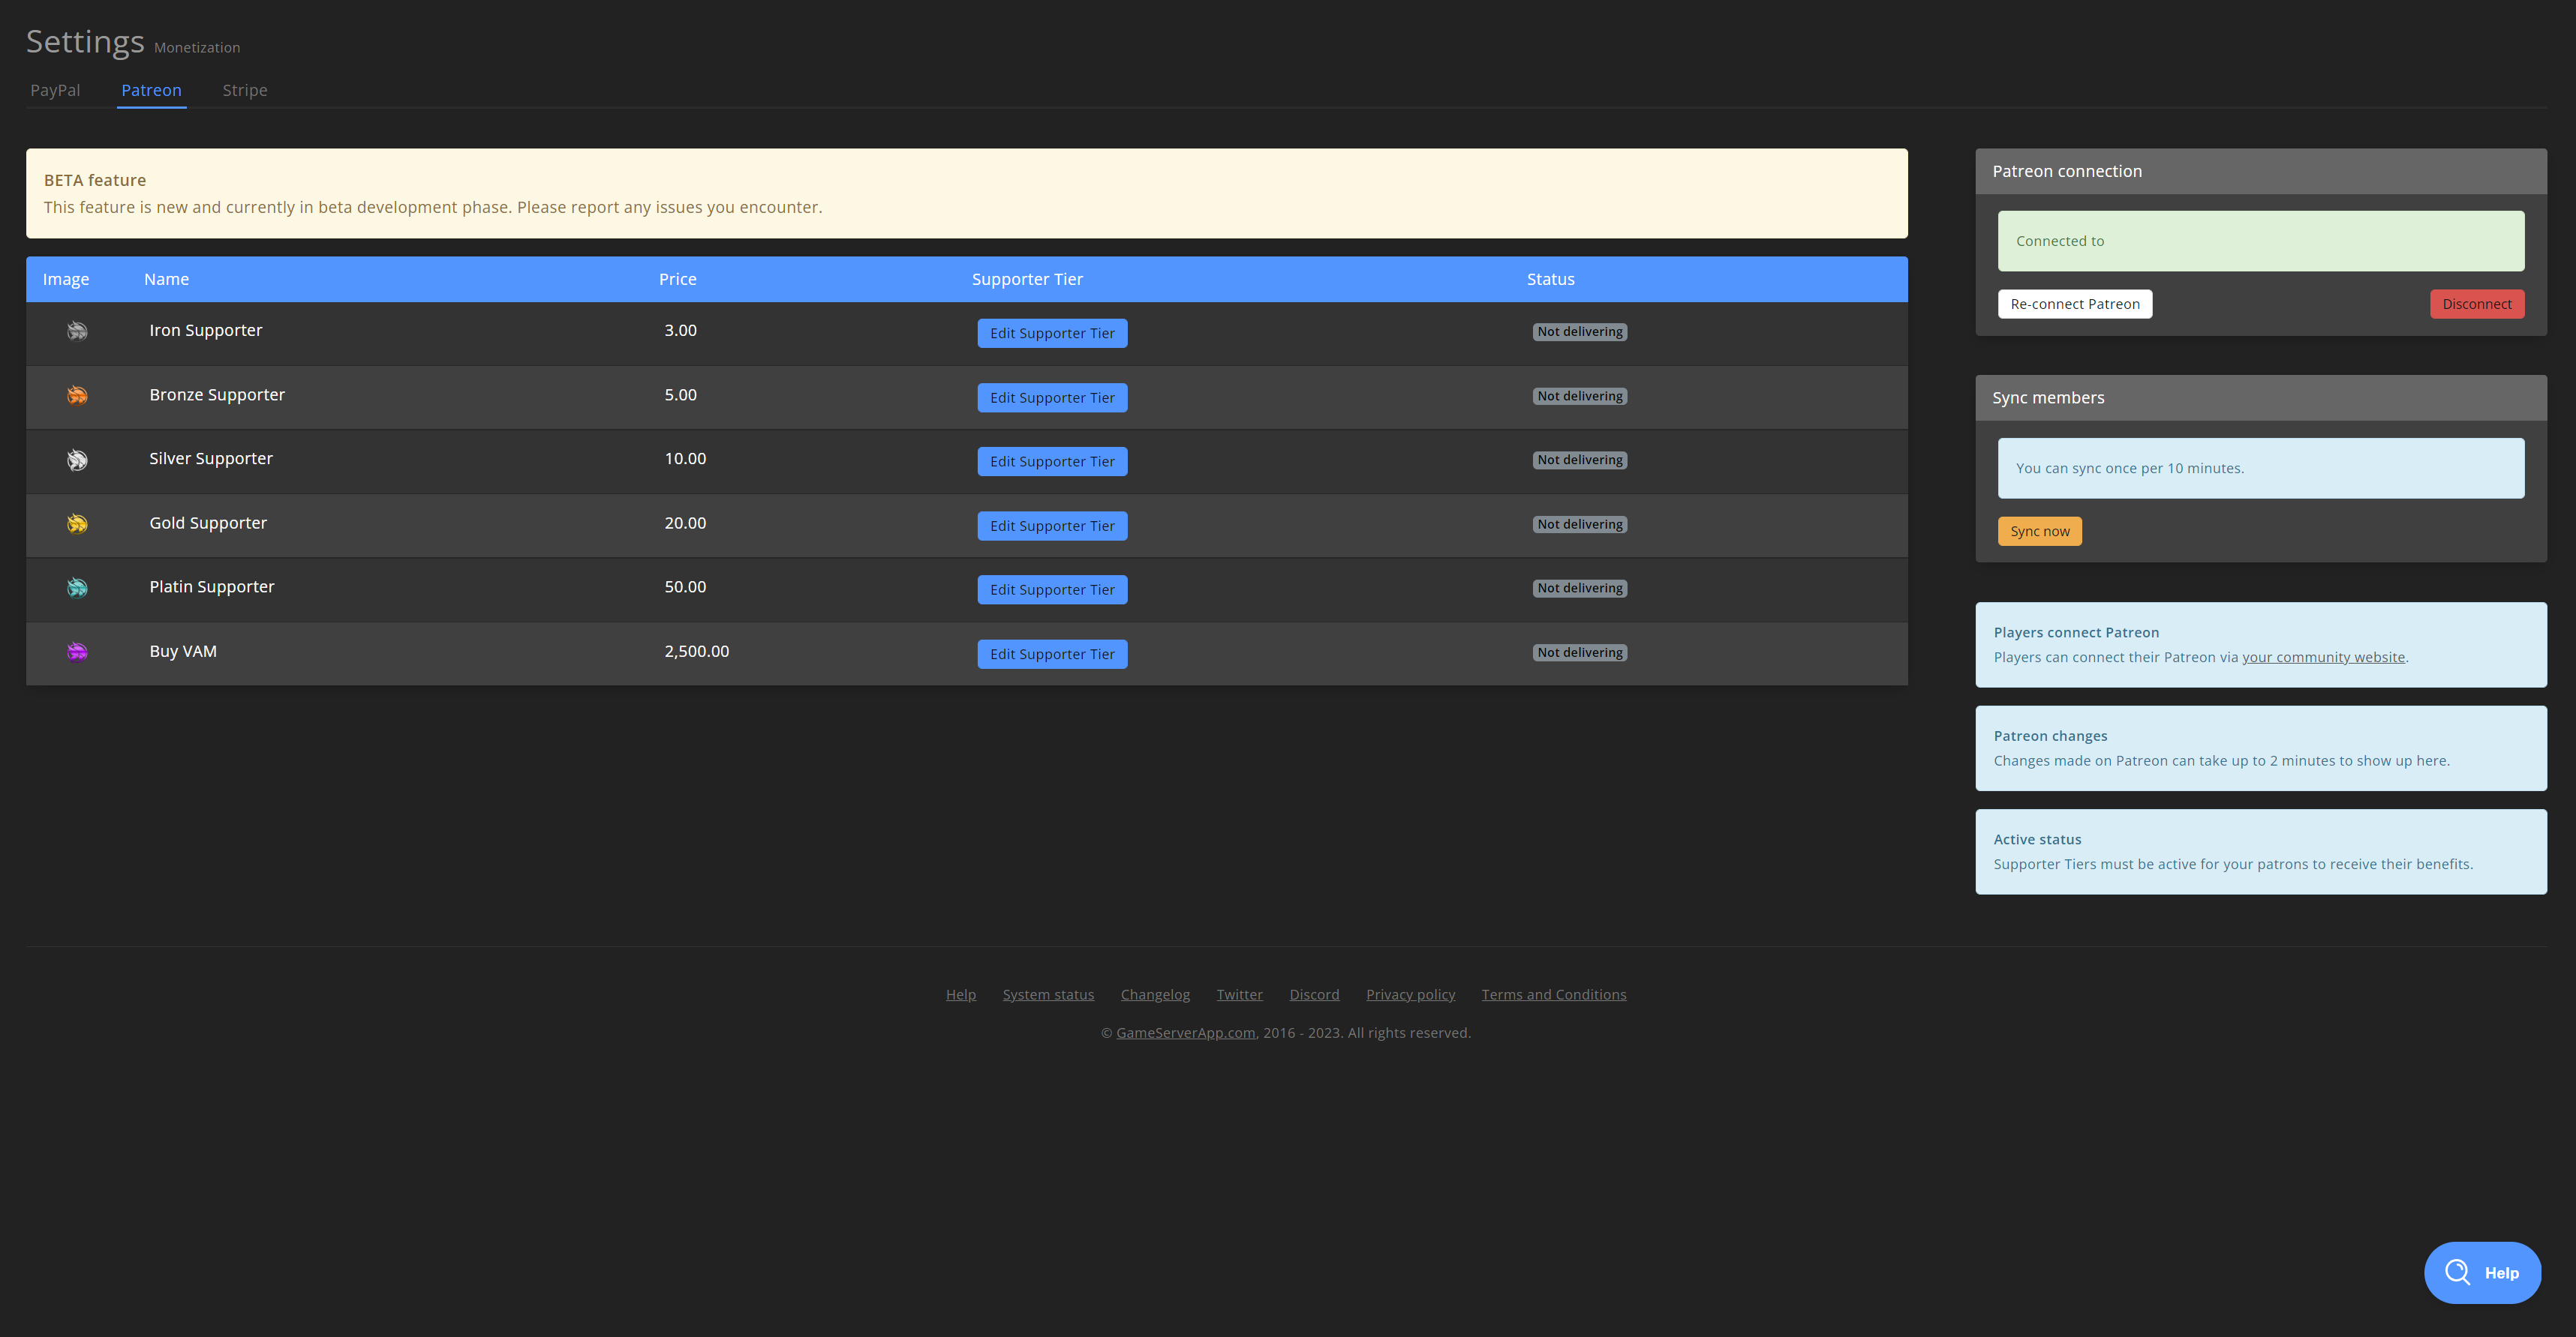Image resolution: width=2576 pixels, height=1337 pixels.
Task: Click Re-connect Patreon
Action: point(2075,304)
